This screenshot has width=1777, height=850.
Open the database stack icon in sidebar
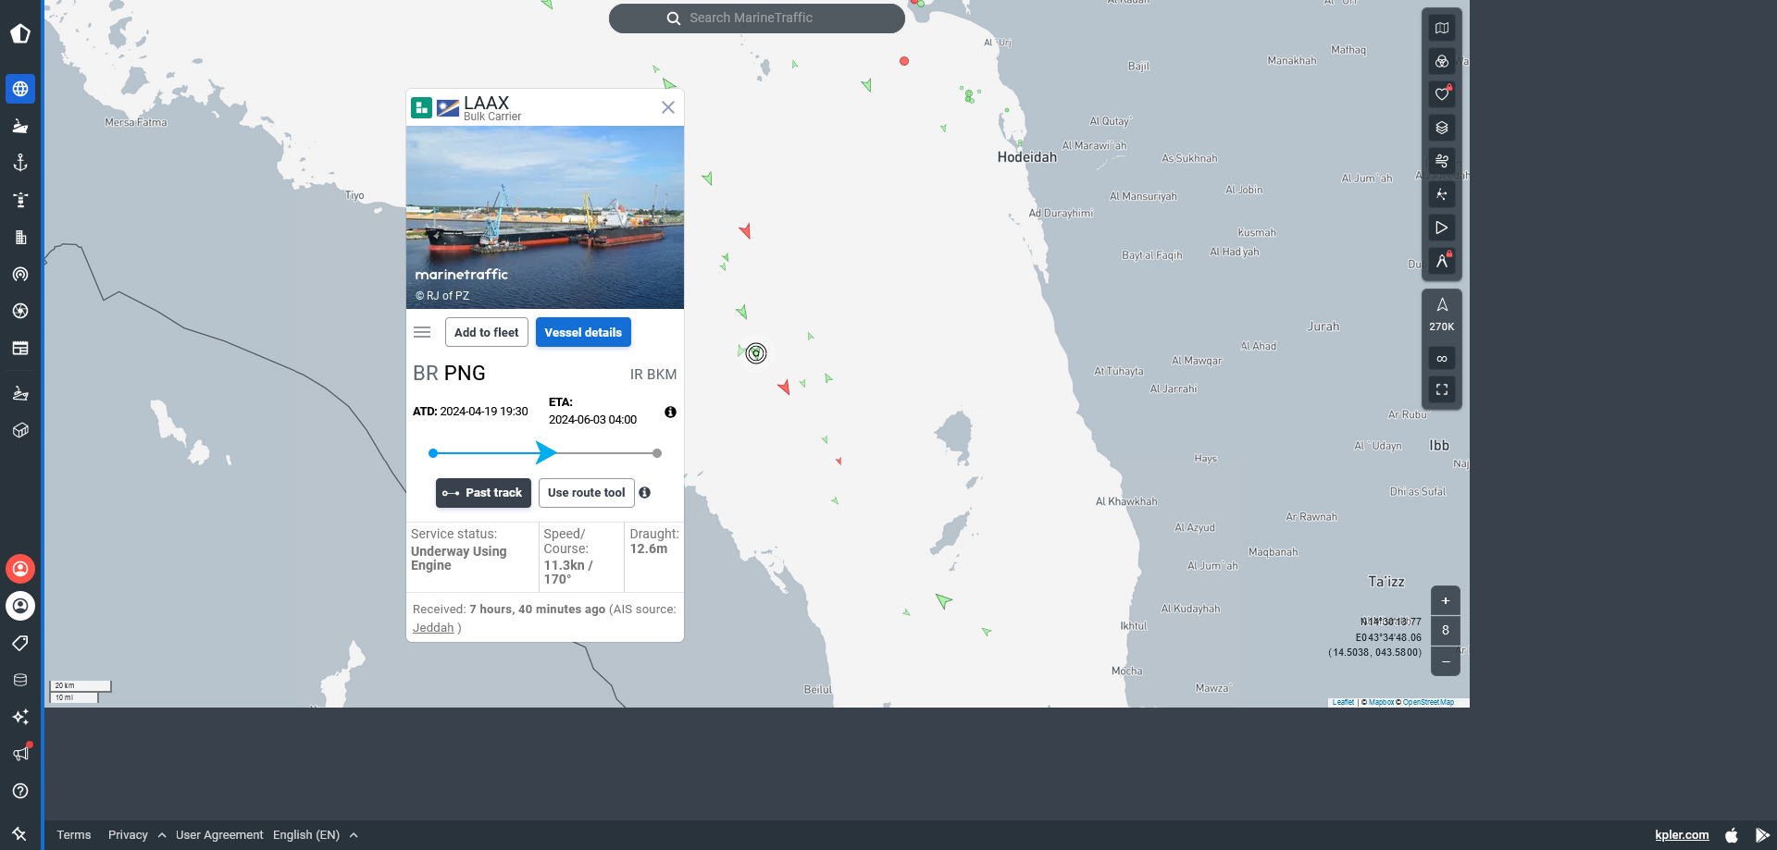coord(20,680)
